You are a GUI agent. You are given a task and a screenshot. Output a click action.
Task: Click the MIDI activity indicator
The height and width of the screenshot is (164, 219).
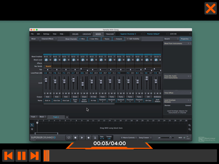184,137
